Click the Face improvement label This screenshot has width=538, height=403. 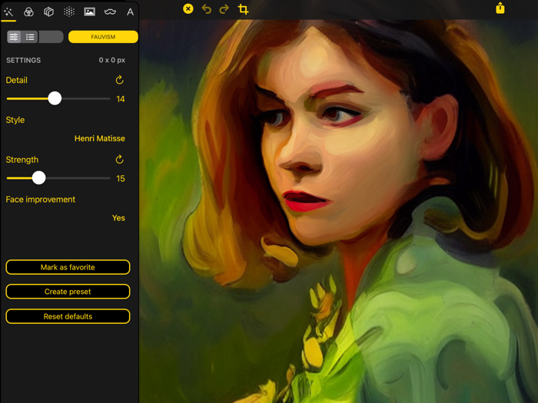pos(41,200)
